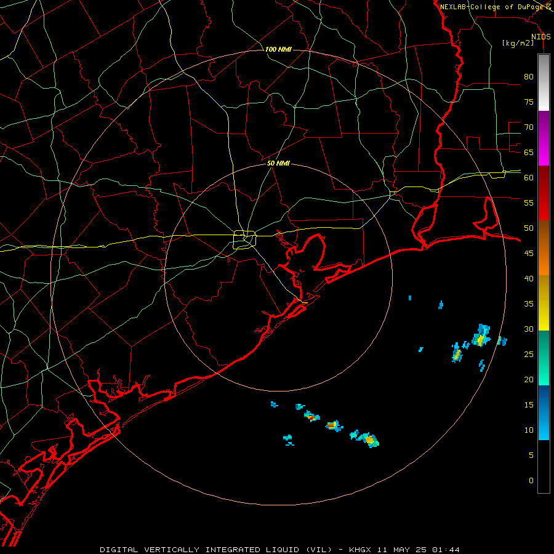Click the purple 70 legend color band
The image size is (554, 554).
pyautogui.click(x=544, y=126)
